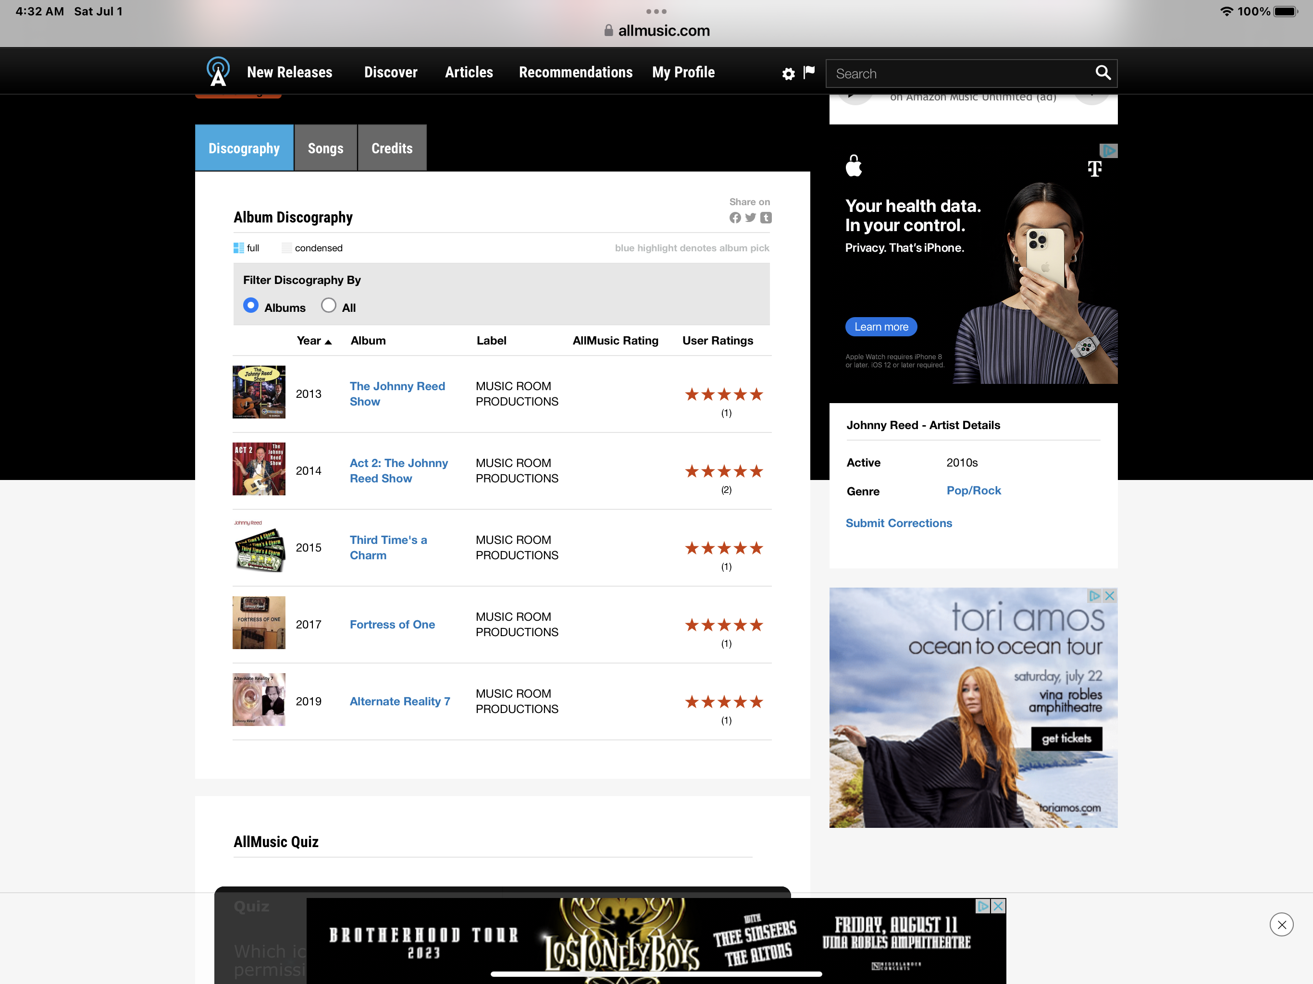This screenshot has width=1313, height=984.
Task: Click the AllMusic logo icon
Action: point(218,71)
